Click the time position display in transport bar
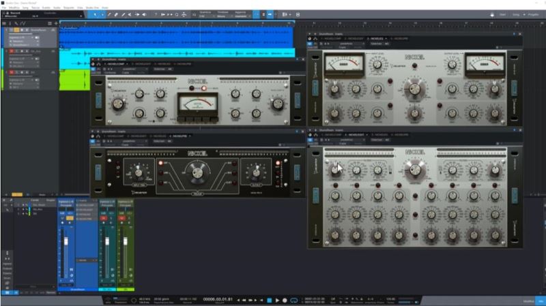The height and width of the screenshot is (306, 546). [x=218, y=299]
